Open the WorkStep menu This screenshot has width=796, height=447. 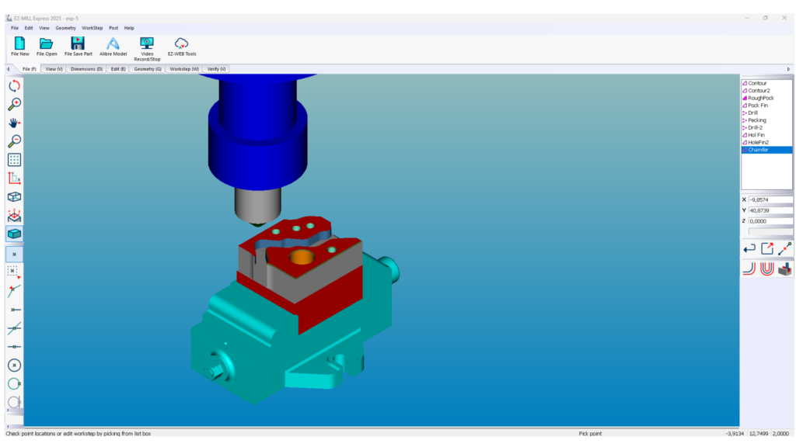[x=92, y=28]
